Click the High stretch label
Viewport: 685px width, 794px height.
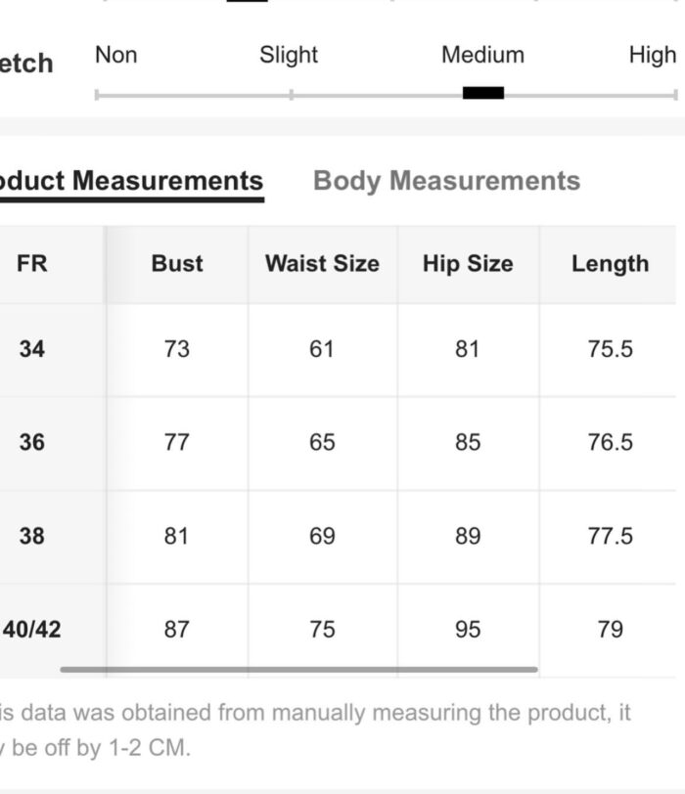(652, 55)
